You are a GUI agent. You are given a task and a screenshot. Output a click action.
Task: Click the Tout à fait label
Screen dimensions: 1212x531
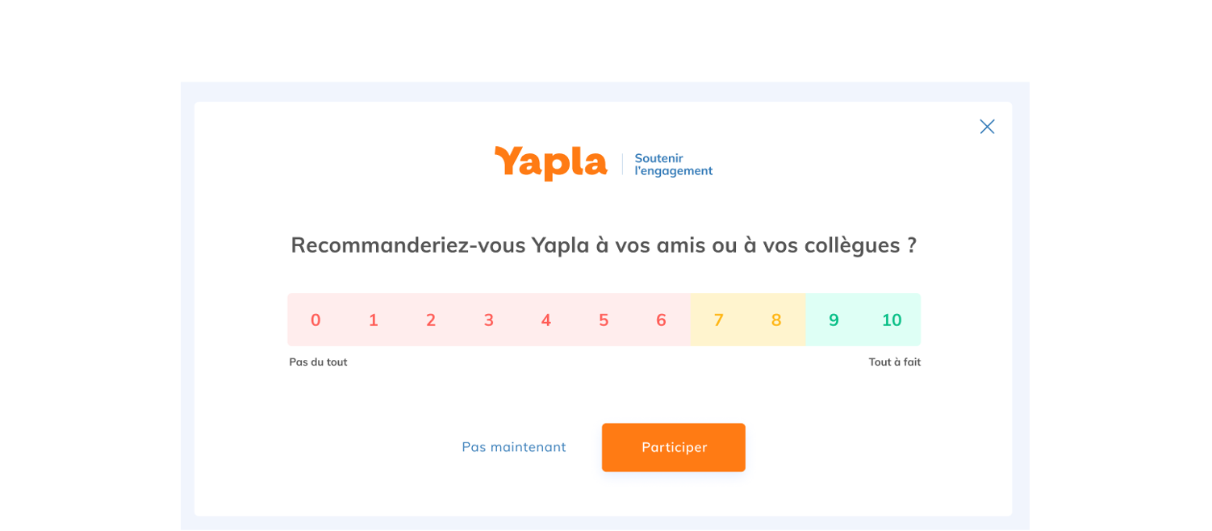tap(895, 362)
